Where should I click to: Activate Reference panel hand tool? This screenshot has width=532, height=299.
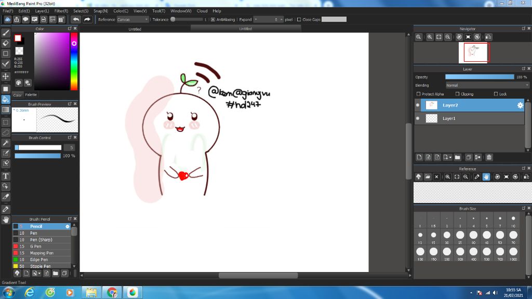486,177
